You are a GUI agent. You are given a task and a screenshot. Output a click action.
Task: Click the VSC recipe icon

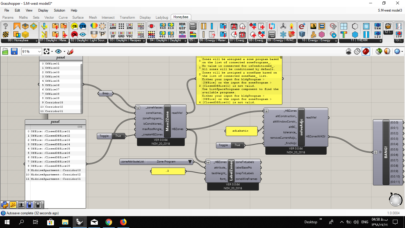click(x=130, y=34)
